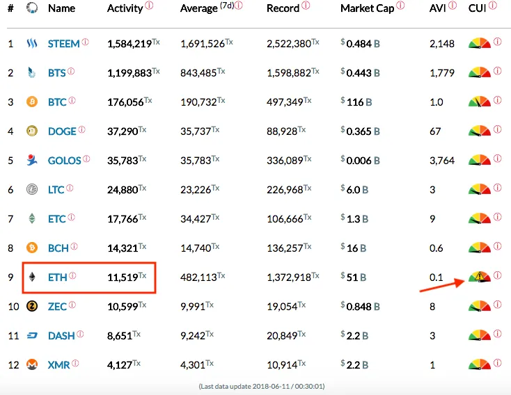Image resolution: width=511 pixels, height=395 pixels.
Task: Open the GOLOS coin link
Action: click(64, 161)
